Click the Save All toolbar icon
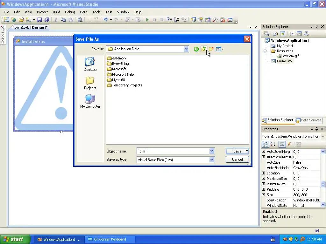Screen dimensions: 326x244 point(47,20)
